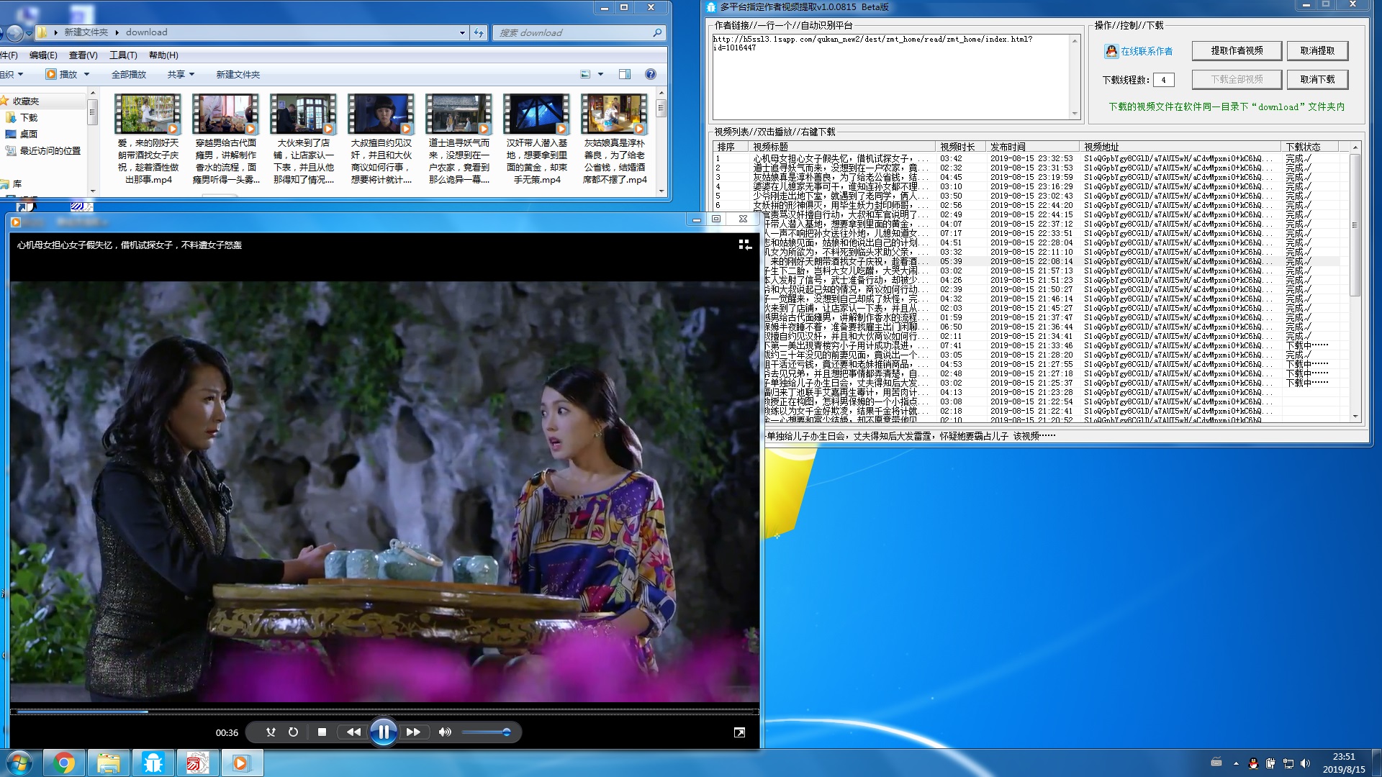Click 下载全部视频 button
Viewport: 1382px width, 777px height.
tap(1237, 79)
